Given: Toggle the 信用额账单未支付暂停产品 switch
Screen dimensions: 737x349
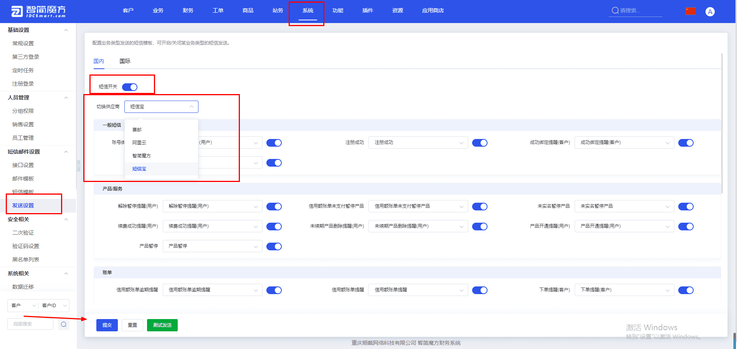Looking at the screenshot, I should pyautogui.click(x=480, y=207).
